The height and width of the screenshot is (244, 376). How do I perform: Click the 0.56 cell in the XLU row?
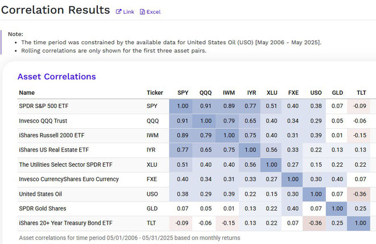(x=250, y=165)
